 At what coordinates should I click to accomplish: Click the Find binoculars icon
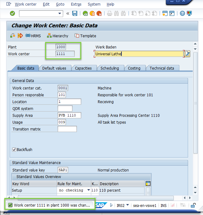pyautogui.click(x=116, y=13)
